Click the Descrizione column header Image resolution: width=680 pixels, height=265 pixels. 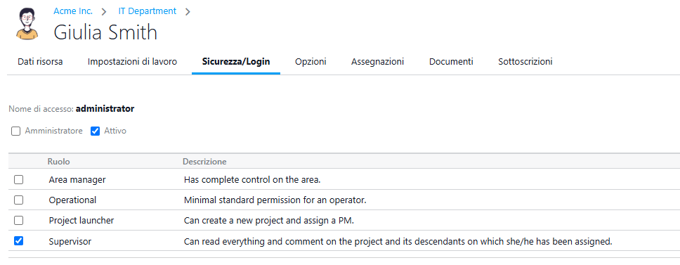click(204, 162)
